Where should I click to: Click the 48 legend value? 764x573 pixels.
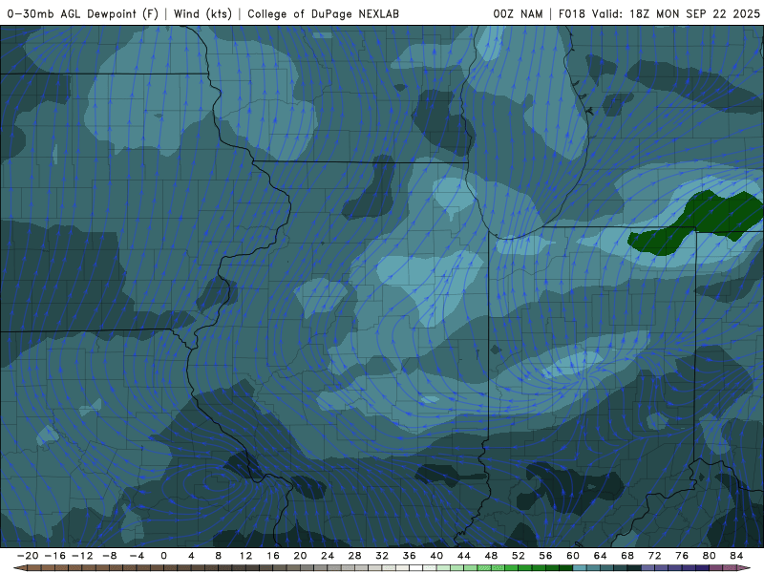(x=491, y=556)
